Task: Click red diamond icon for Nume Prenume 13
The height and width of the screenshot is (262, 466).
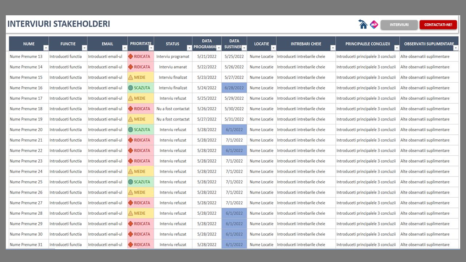Action: 130,57
